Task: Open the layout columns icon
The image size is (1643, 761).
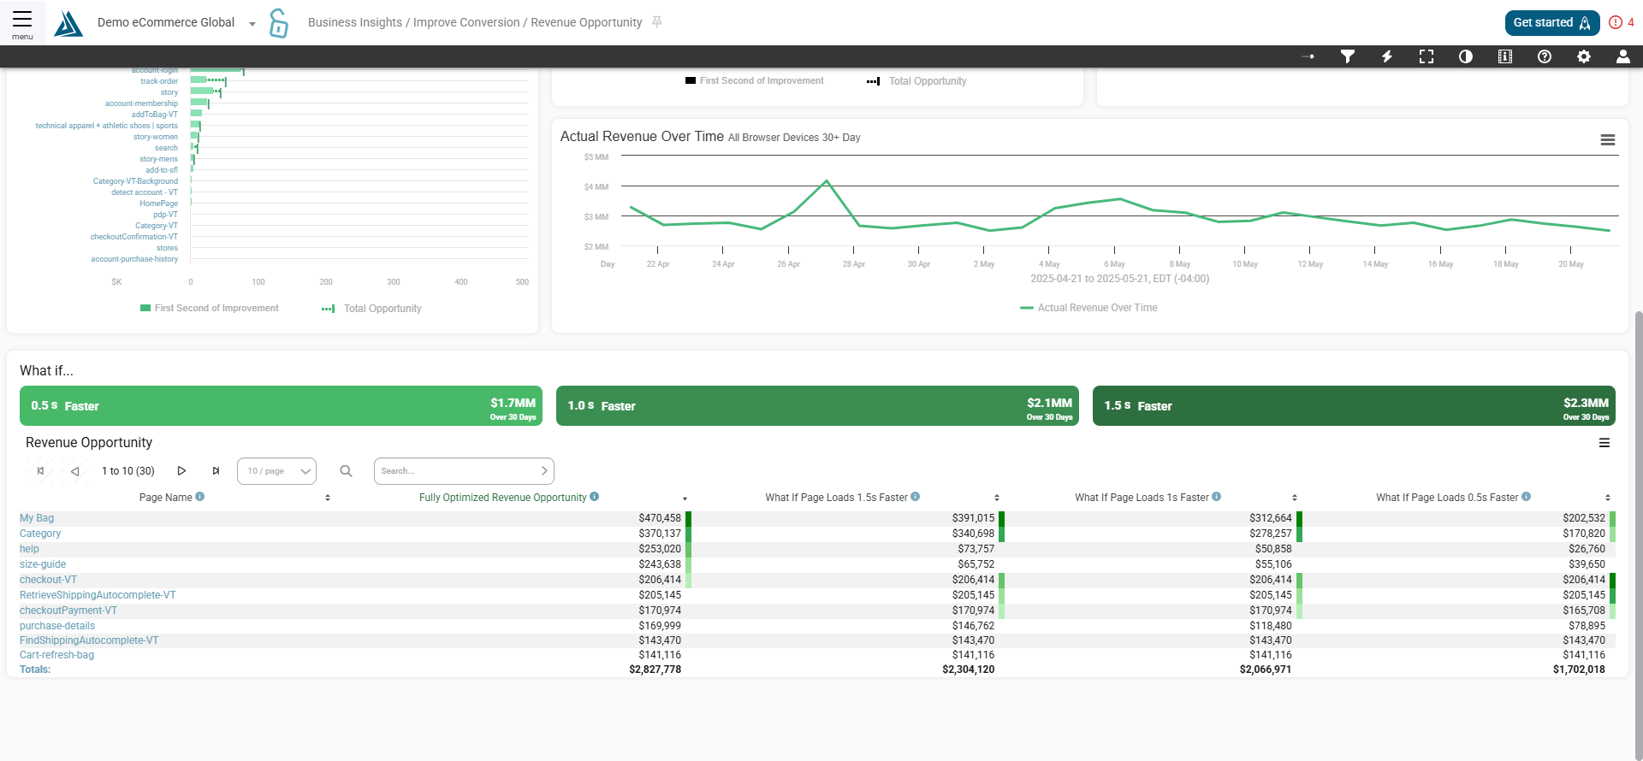Action: pos(1505,56)
